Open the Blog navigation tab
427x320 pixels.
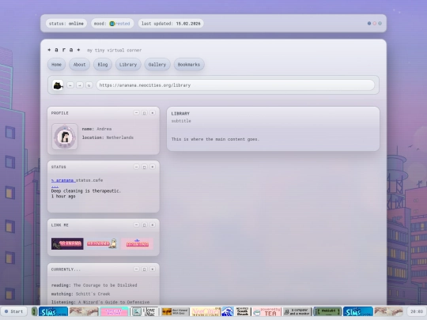(103, 65)
